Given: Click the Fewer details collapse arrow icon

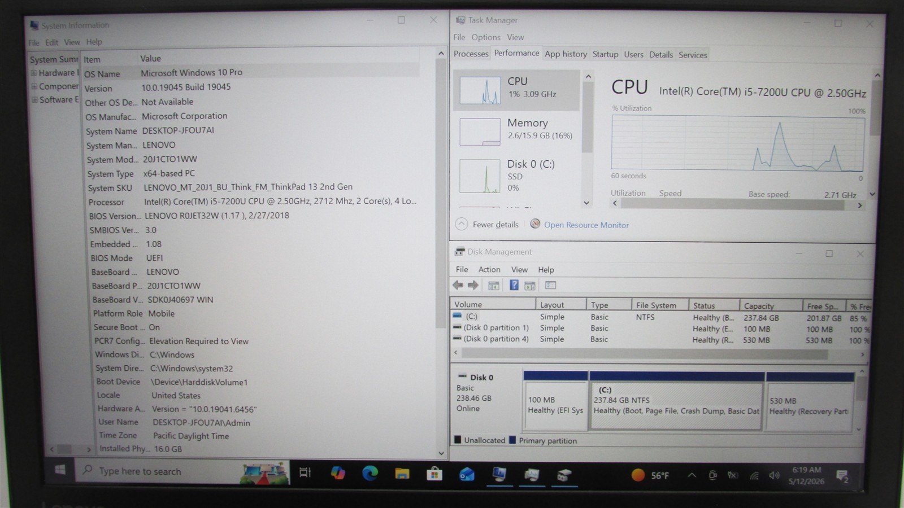Looking at the screenshot, I should click(x=462, y=224).
